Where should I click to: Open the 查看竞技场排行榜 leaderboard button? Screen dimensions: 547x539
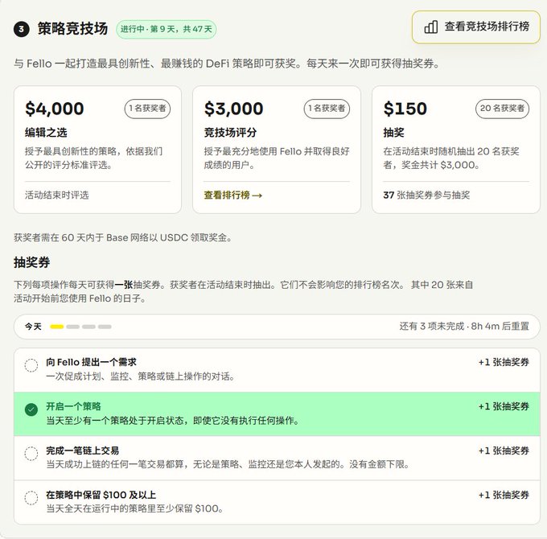(476, 27)
